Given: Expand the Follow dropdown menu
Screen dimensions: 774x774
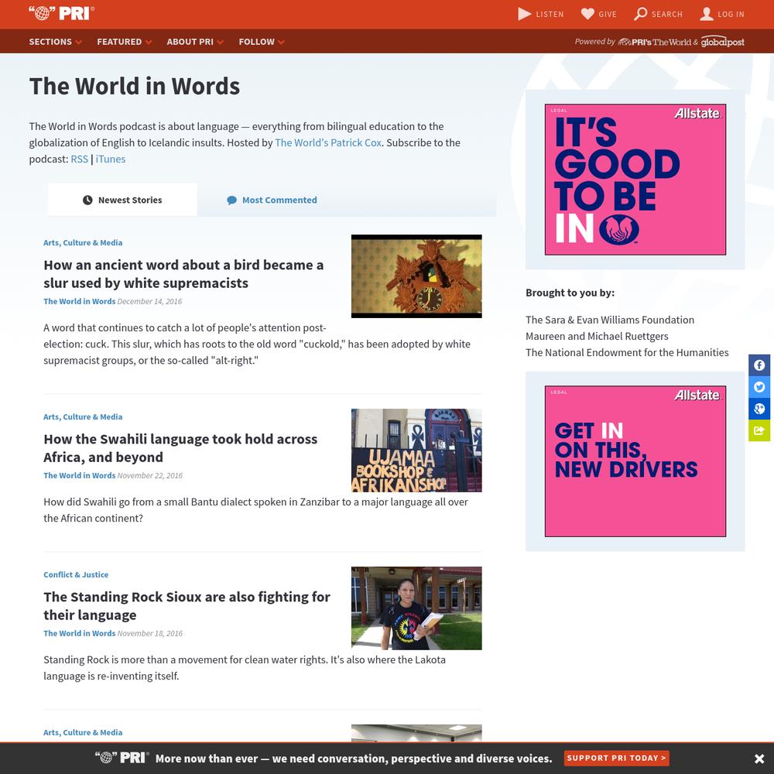Looking at the screenshot, I should 262,42.
